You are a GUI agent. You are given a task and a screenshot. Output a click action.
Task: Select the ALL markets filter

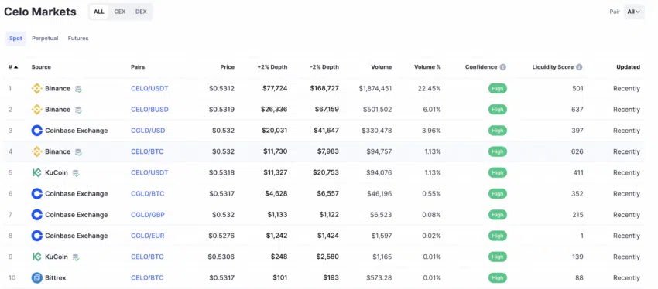(x=99, y=12)
